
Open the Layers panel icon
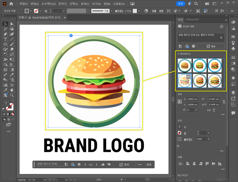point(233,92)
